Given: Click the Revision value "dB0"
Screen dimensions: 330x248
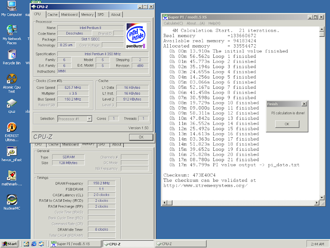Looking at the screenshot, I should point(140,66).
